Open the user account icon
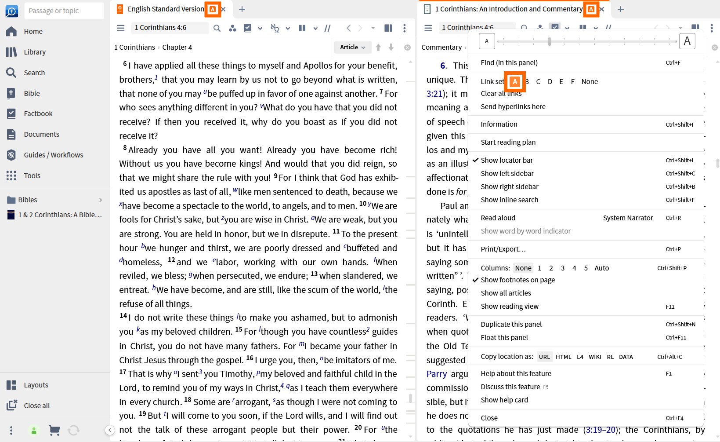Screen dimensions: 720x442 [34, 430]
